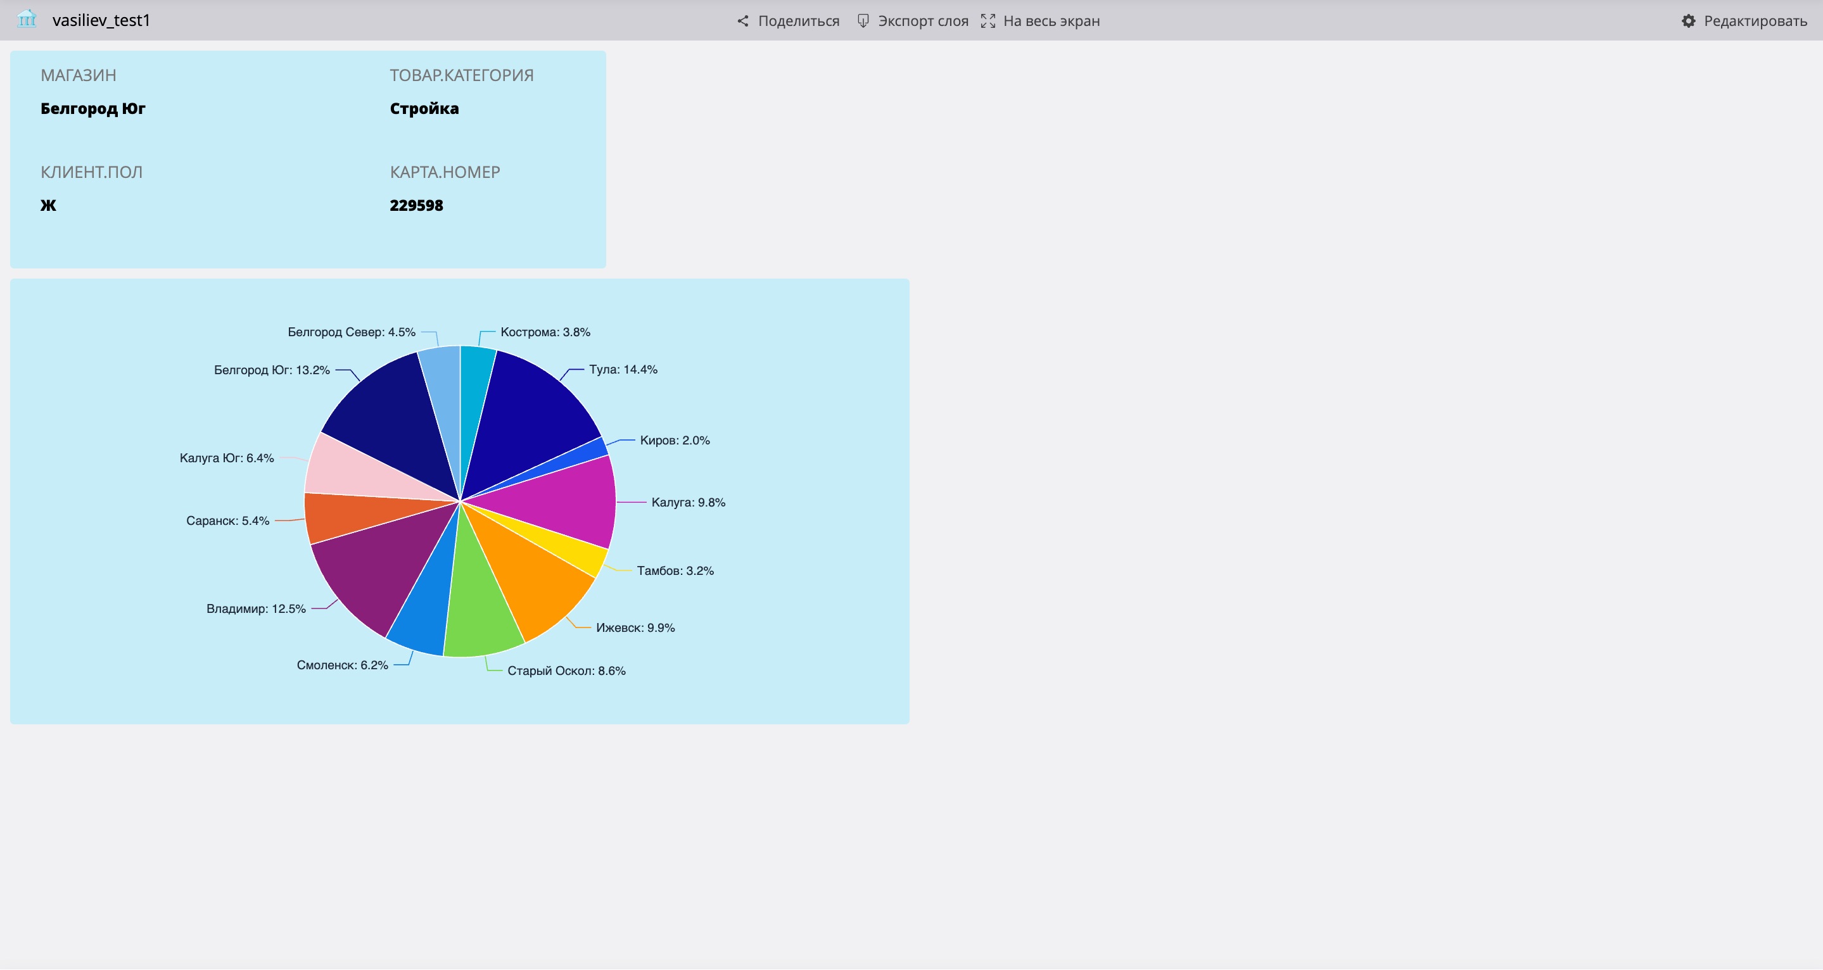Screen dimensions: 1823x970
Task: Click the Стройка category value
Action: pyautogui.click(x=424, y=108)
